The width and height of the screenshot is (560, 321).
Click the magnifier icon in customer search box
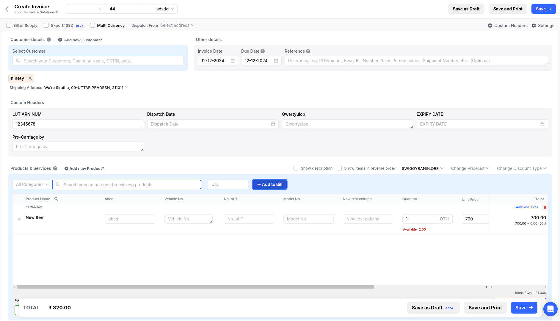tap(18, 61)
